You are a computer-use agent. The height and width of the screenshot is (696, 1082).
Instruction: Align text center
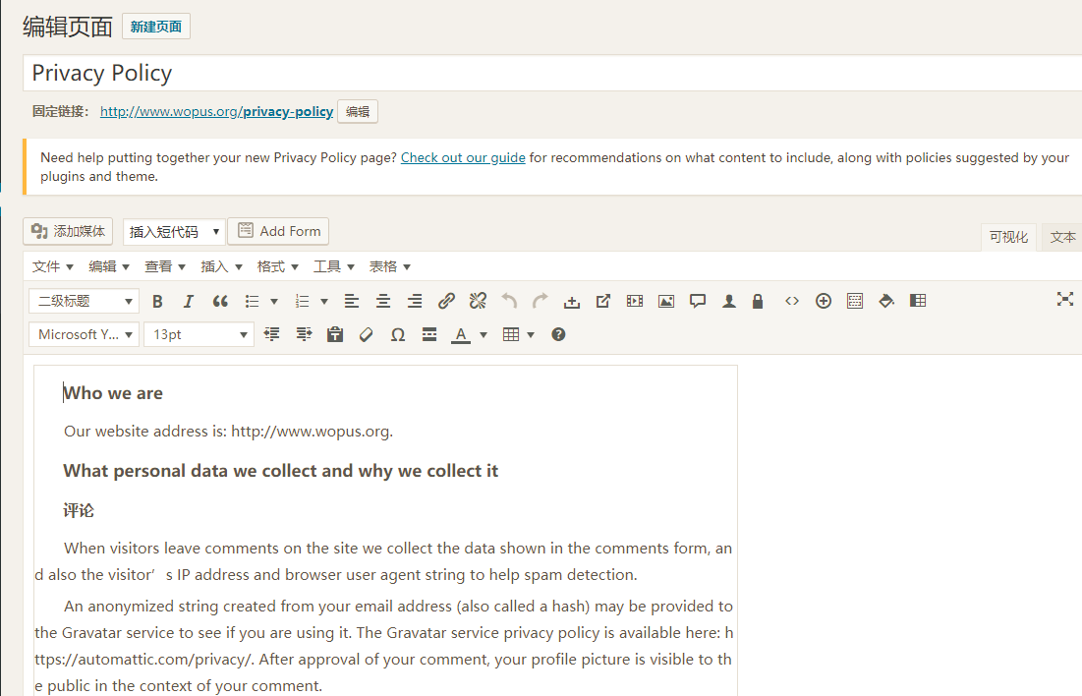tap(383, 301)
